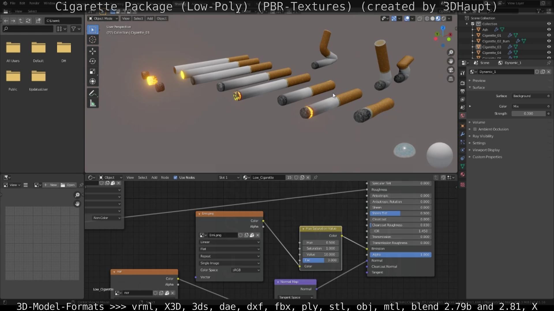Open the Surface Background dropdown

pos(531,96)
